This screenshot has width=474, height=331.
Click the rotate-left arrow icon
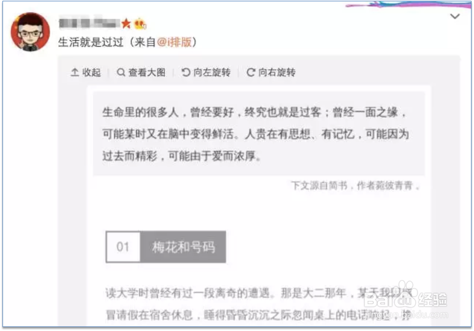186,72
